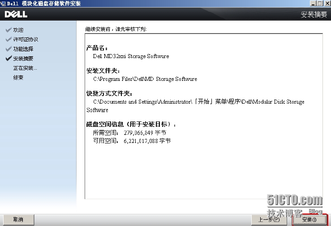331x226 pixels.
Task: Click the 产品名 heading
Action: (97, 48)
